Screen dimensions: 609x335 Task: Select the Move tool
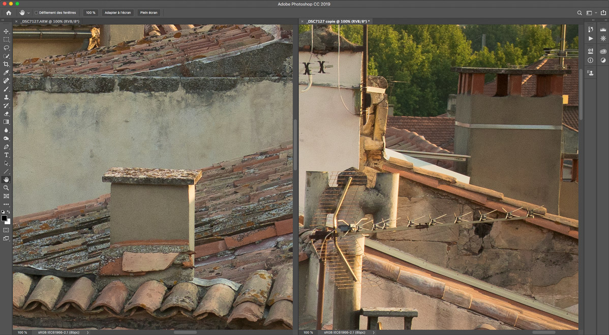[x=7, y=31]
